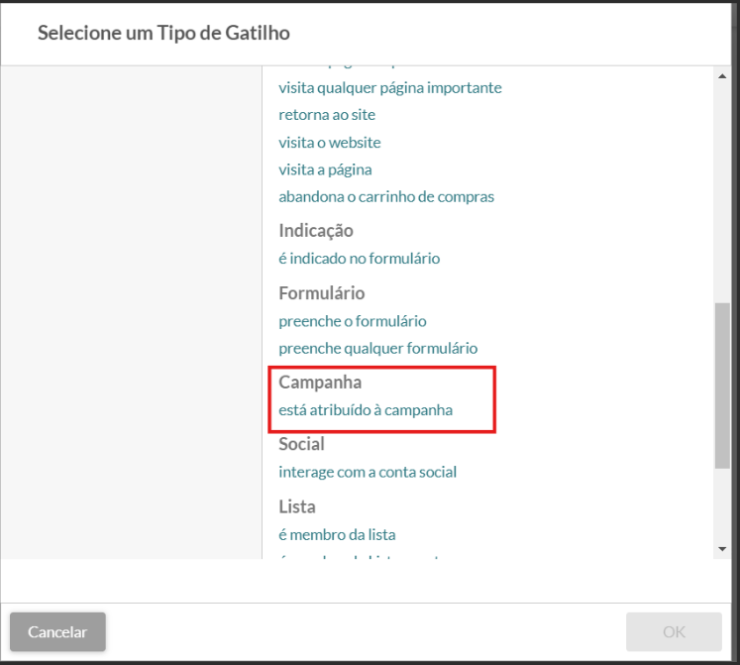Image resolution: width=740 pixels, height=665 pixels.
Task: Click the Campanha section heading
Action: (320, 383)
